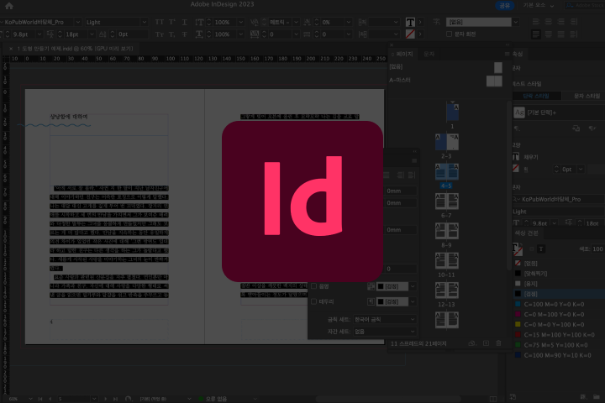Click the Adobe Stock search field
The height and width of the screenshot is (403, 605).
[585, 5]
